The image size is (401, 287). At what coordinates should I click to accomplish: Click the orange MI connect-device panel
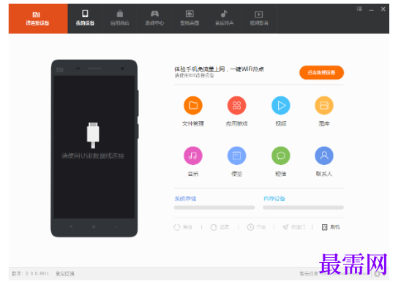click(38, 18)
